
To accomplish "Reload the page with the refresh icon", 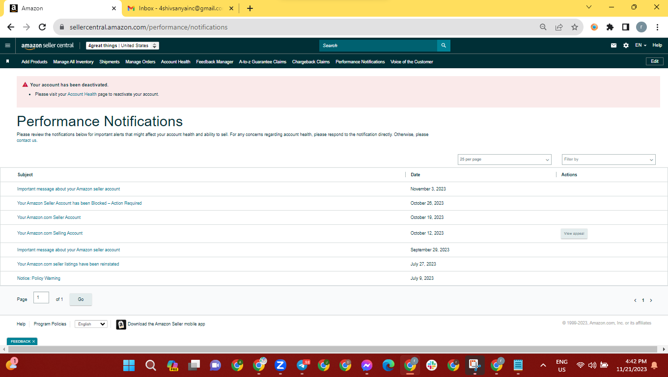I will coord(42,27).
